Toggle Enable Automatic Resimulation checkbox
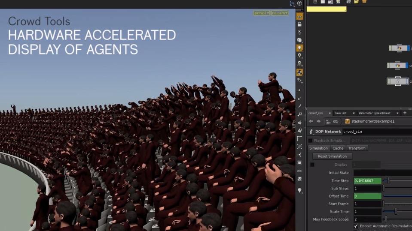412x231 pixels. (356, 226)
